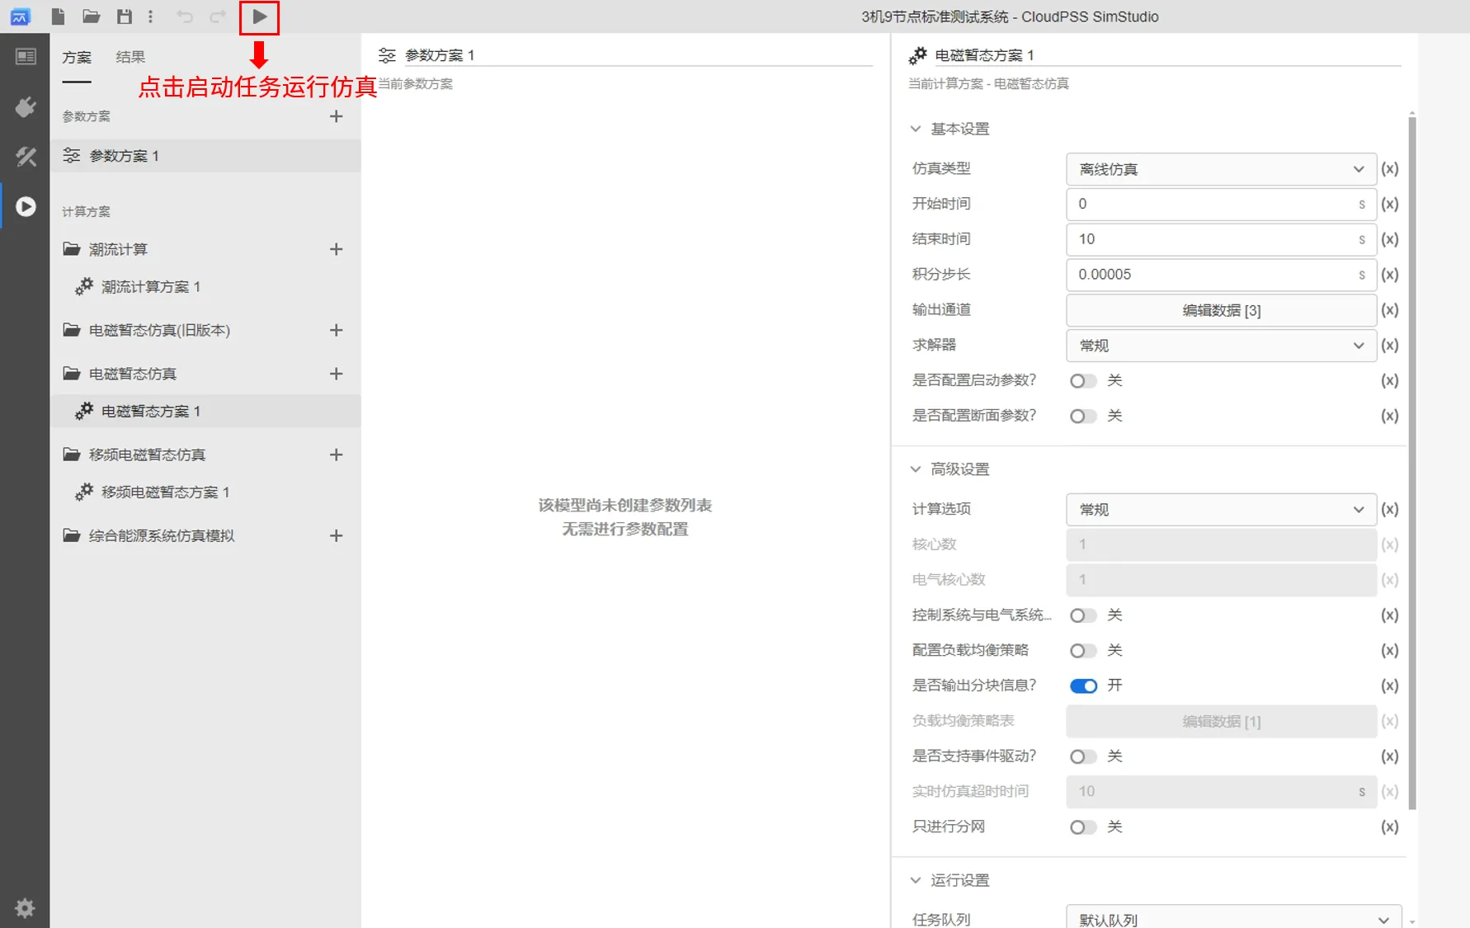
Task: Click 编辑数据 [3] for 输出通道
Action: 1221,310
